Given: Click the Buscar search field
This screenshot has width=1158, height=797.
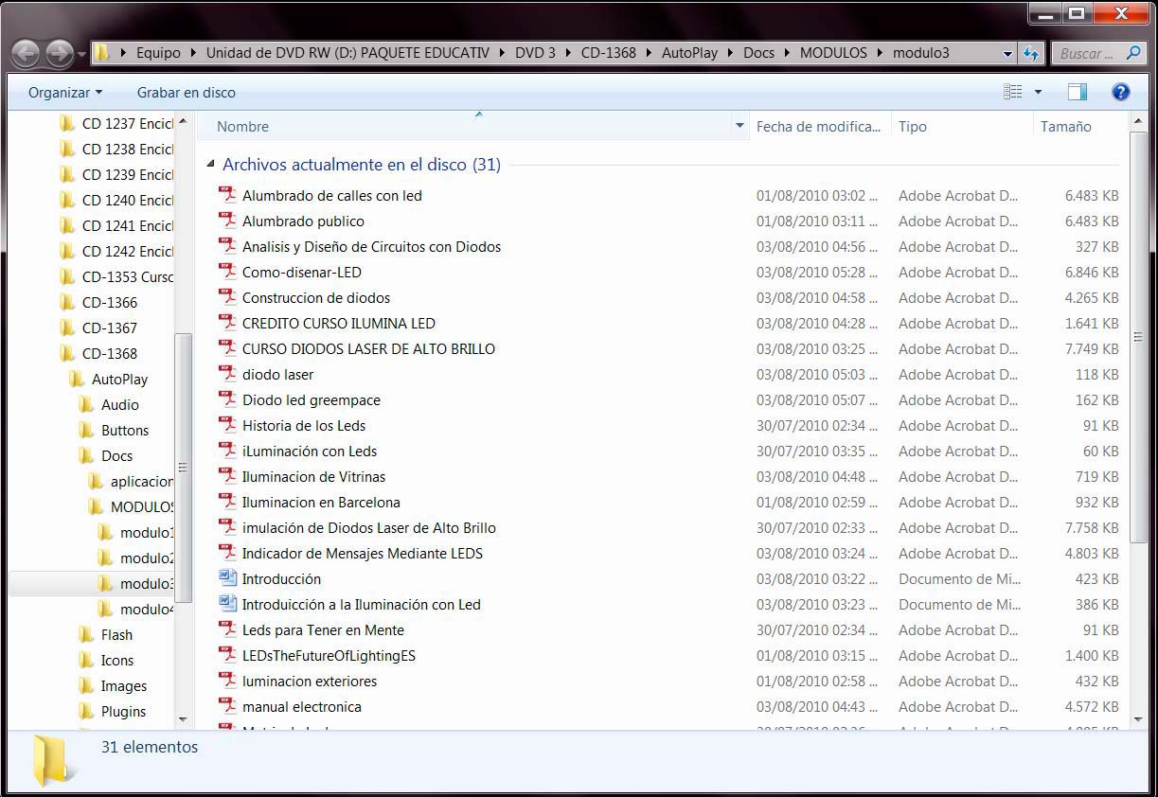Looking at the screenshot, I should [1098, 54].
